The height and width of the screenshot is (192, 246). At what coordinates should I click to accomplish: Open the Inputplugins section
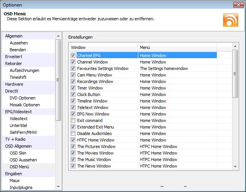[x=21, y=187]
